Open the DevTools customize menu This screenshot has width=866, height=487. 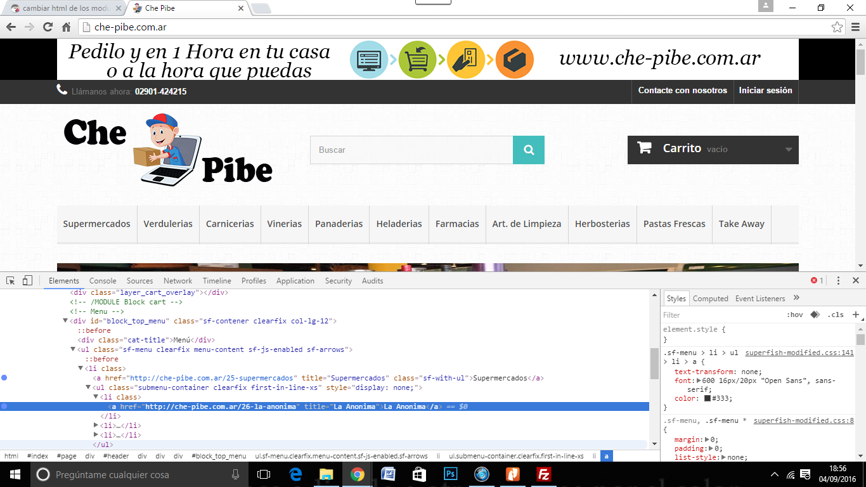click(x=838, y=281)
